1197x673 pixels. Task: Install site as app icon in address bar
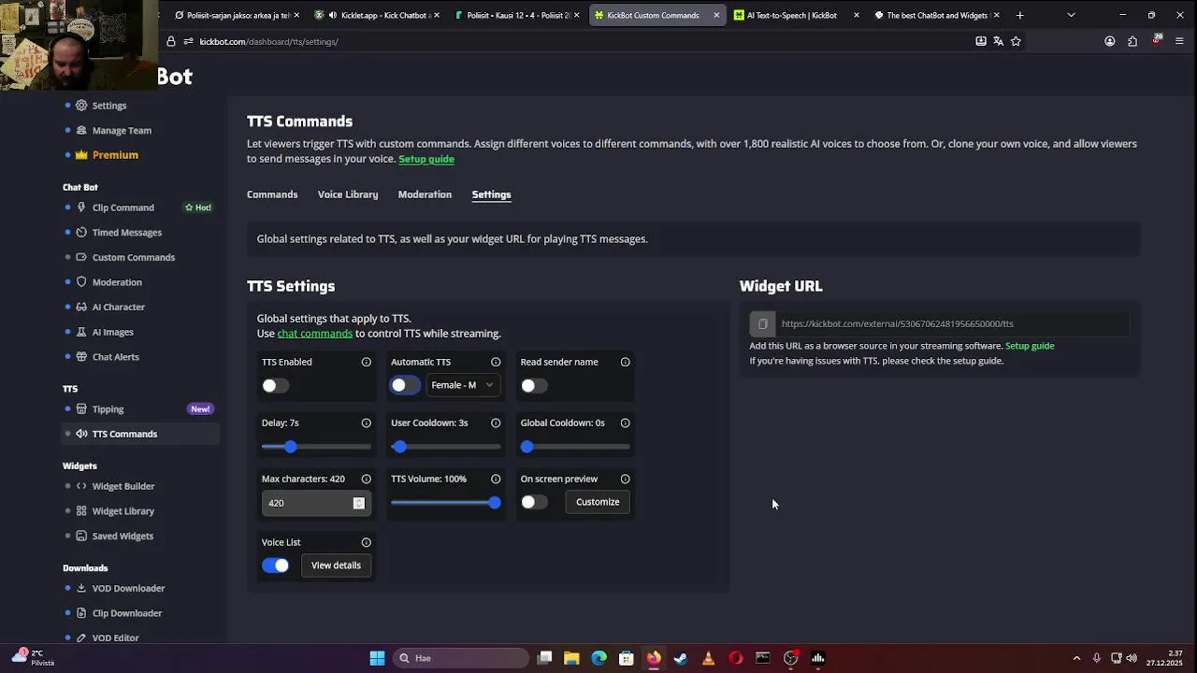coord(981,41)
